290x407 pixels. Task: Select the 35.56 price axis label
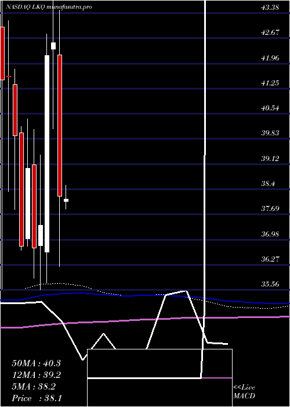click(270, 284)
